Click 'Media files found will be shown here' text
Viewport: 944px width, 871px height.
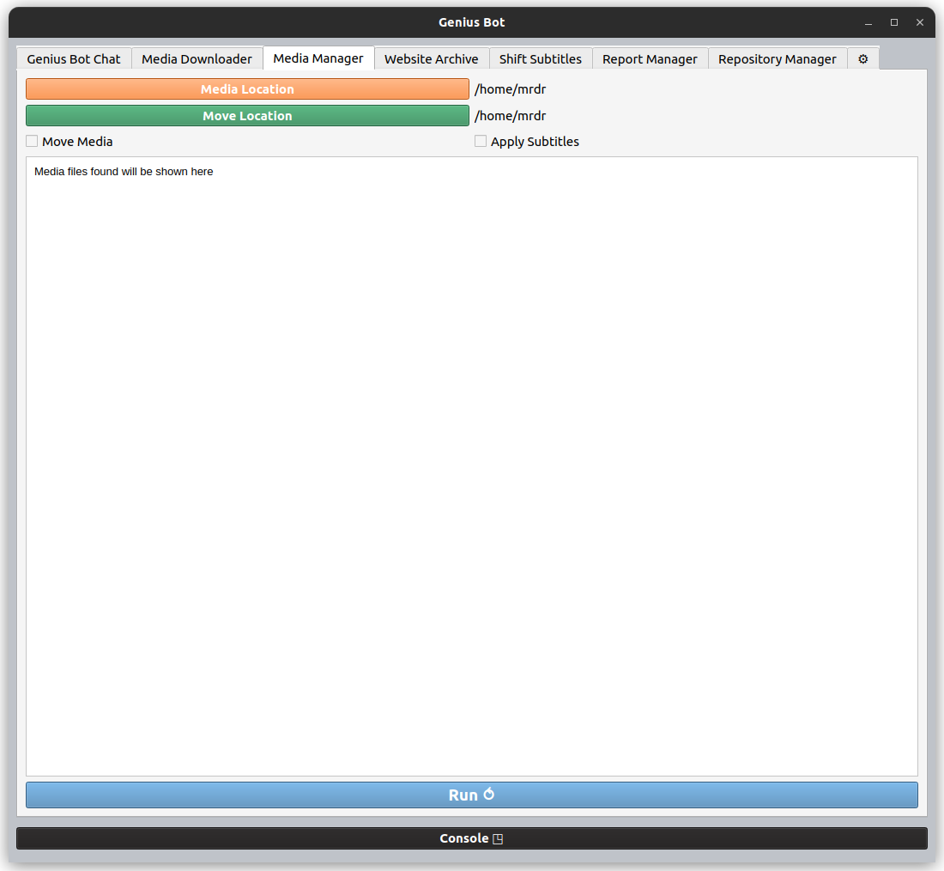point(124,172)
